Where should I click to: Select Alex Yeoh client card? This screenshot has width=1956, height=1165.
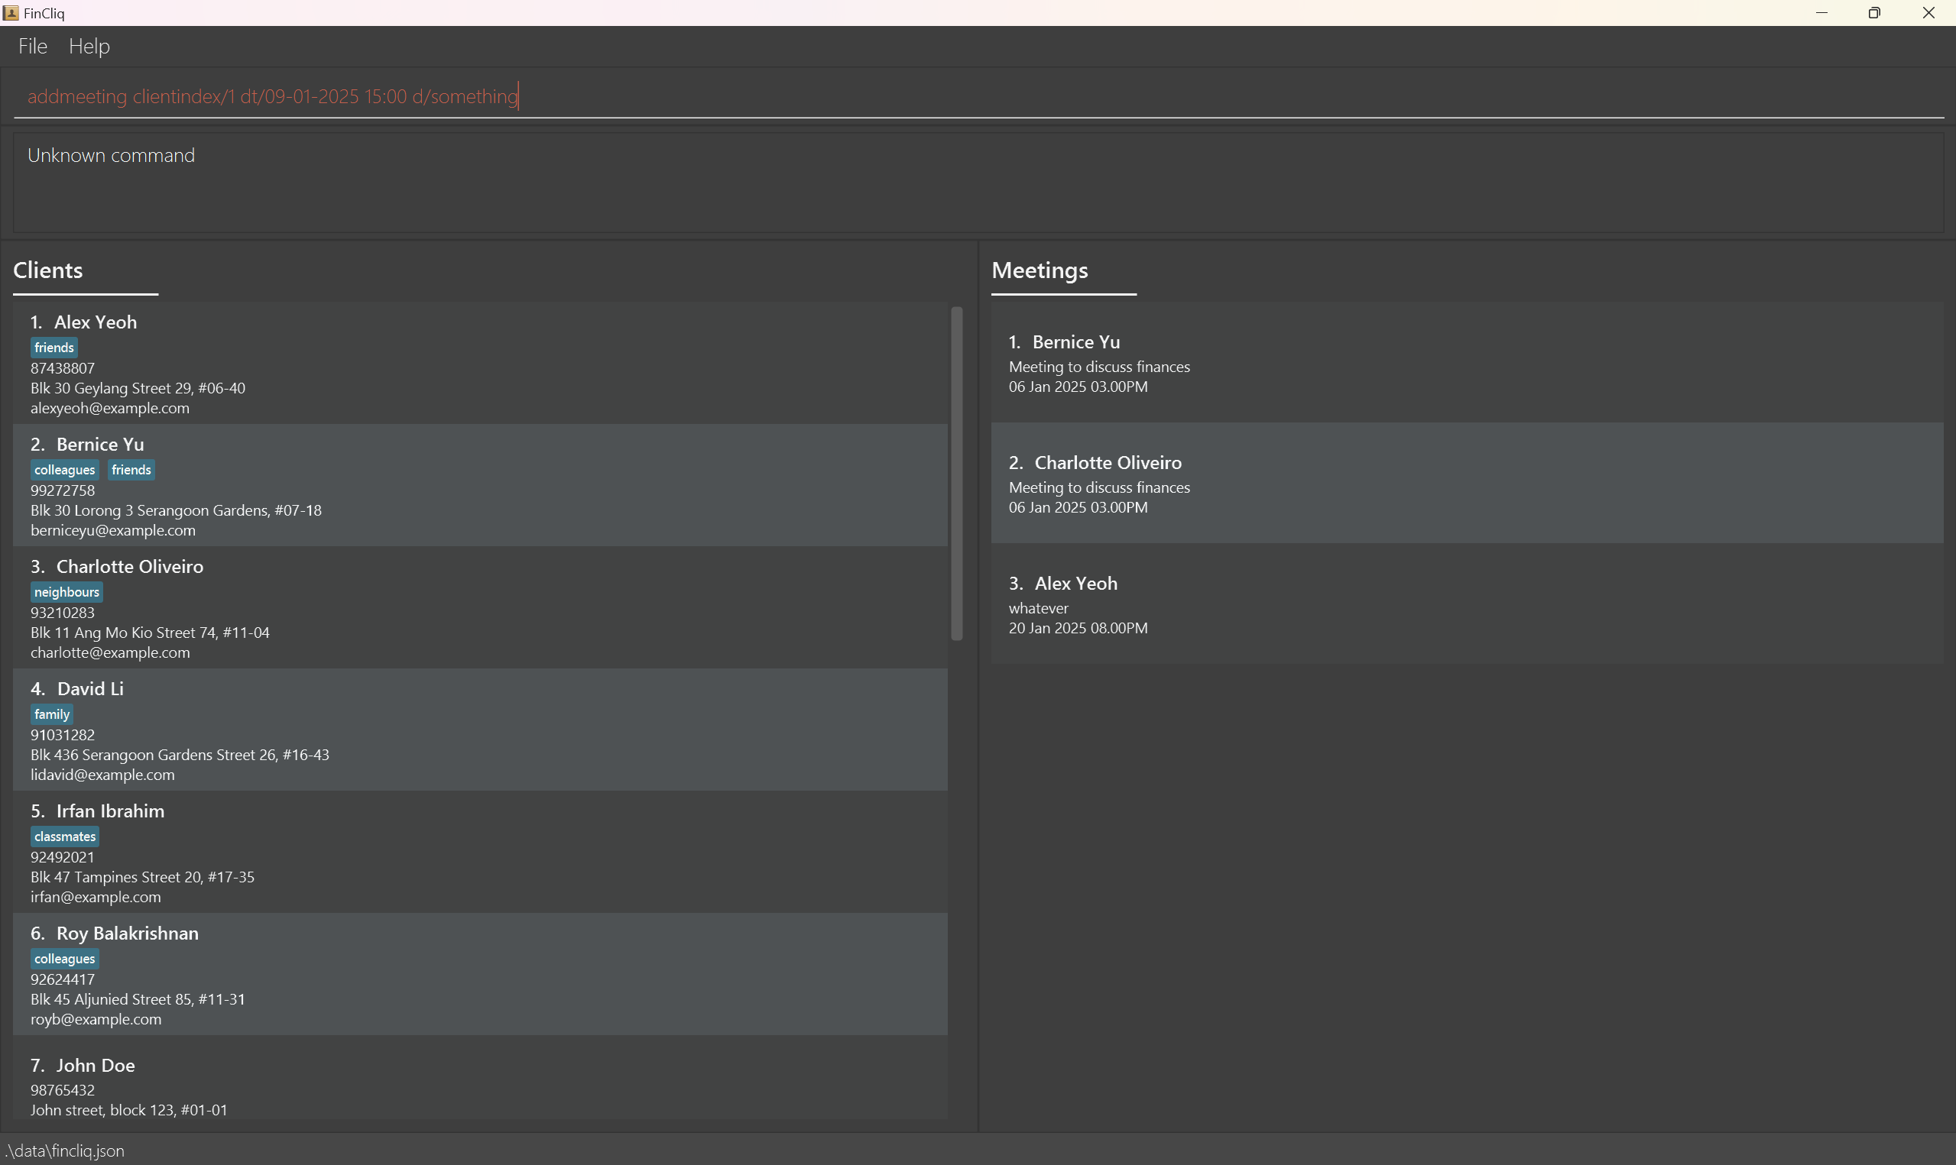pos(480,364)
